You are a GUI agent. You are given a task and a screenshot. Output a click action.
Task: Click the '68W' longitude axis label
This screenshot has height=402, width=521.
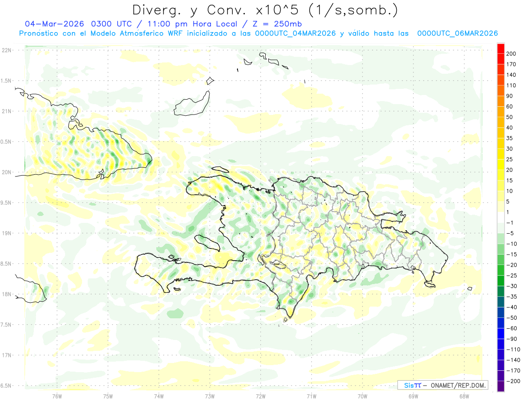coord(464,396)
